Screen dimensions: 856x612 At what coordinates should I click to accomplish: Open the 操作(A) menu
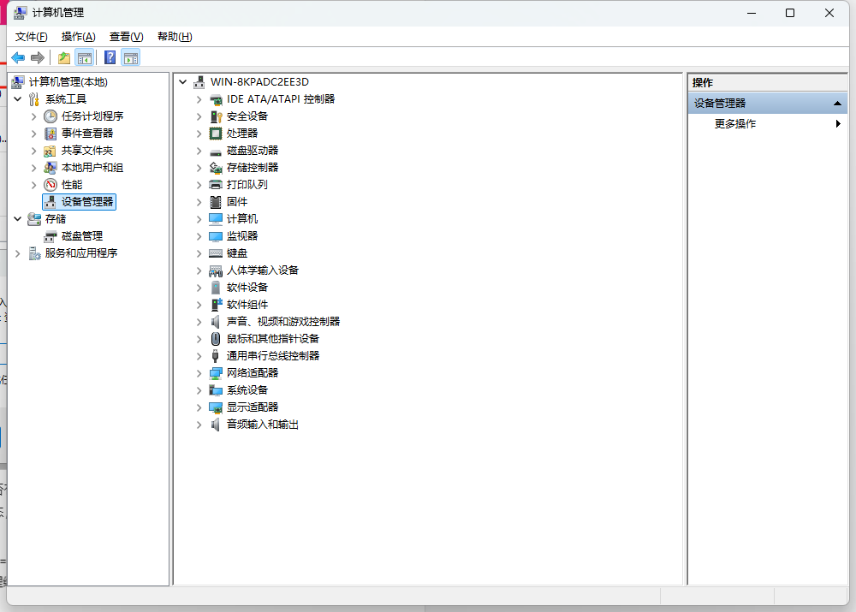pos(78,37)
